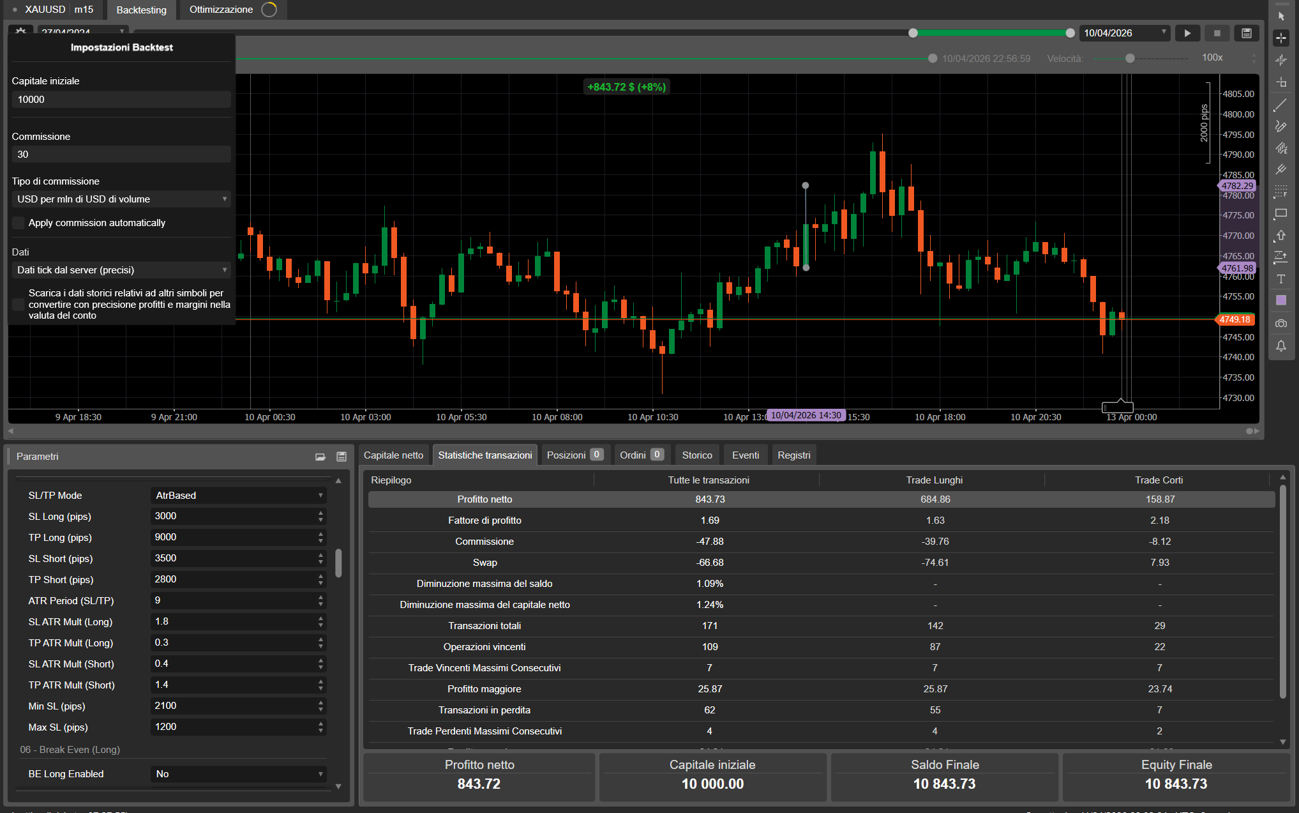Image resolution: width=1299 pixels, height=813 pixels.
Task: Start the backtest with the play button
Action: point(1188,33)
